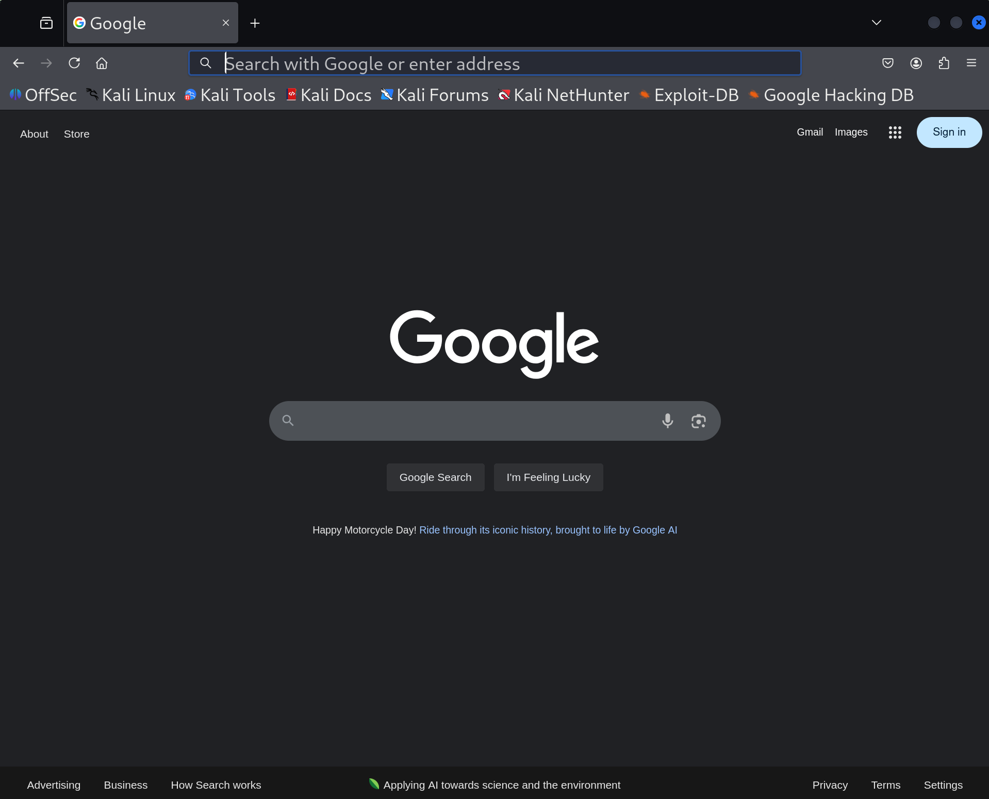The height and width of the screenshot is (799, 989).
Task: Open Kali Tools bookmark
Action: (x=230, y=95)
